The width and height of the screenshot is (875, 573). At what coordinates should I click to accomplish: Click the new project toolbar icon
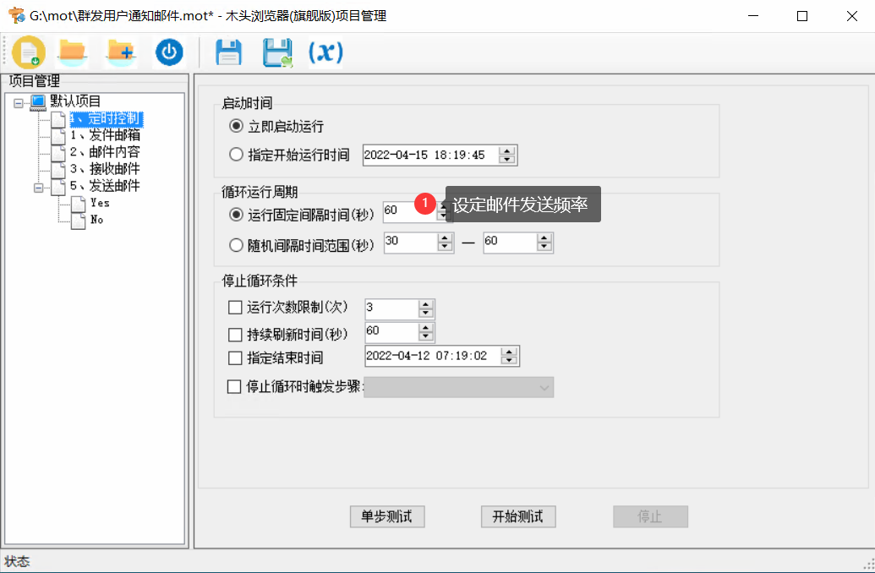[29, 52]
